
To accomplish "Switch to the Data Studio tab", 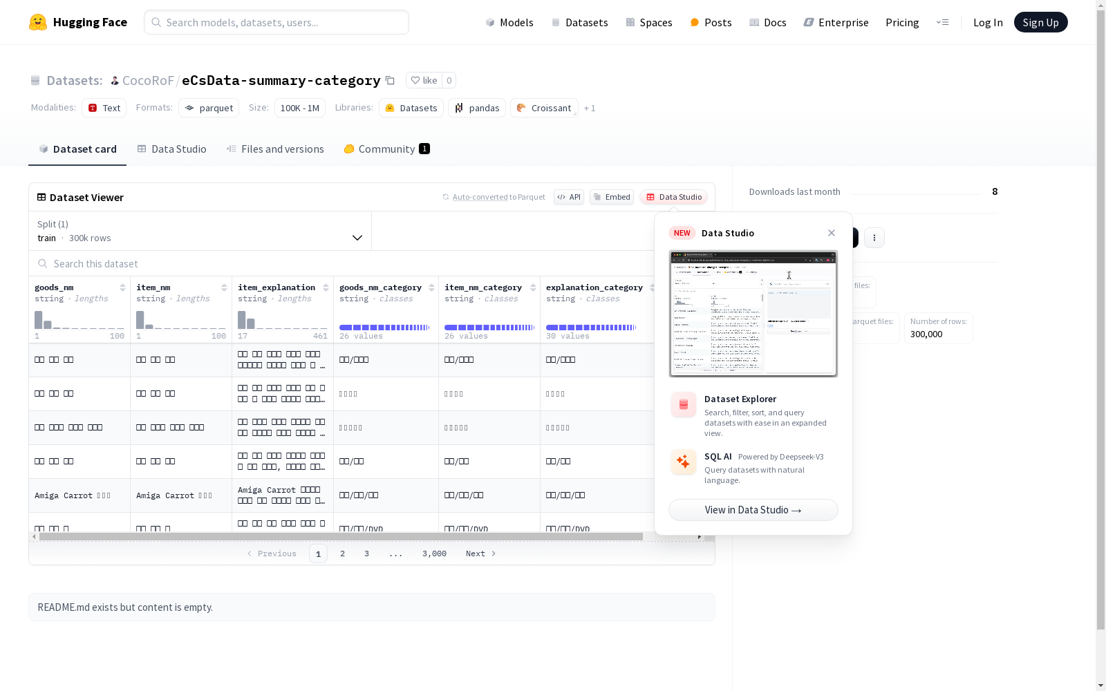I will tap(171, 149).
